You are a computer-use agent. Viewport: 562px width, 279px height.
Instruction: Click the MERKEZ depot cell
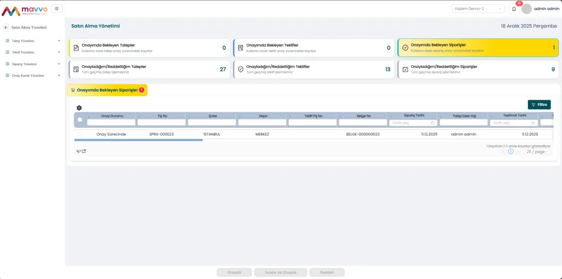coord(262,134)
